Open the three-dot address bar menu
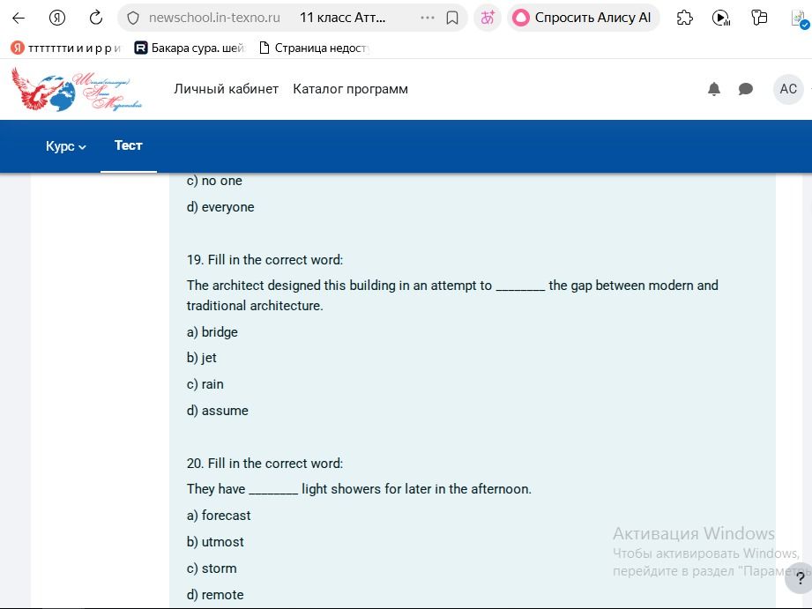The height and width of the screenshot is (609, 812). click(428, 18)
